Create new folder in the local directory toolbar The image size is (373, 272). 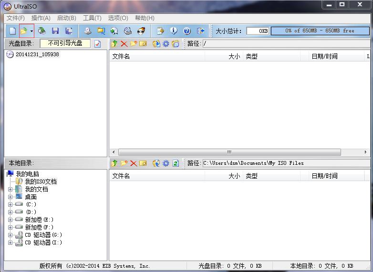[x=124, y=163]
